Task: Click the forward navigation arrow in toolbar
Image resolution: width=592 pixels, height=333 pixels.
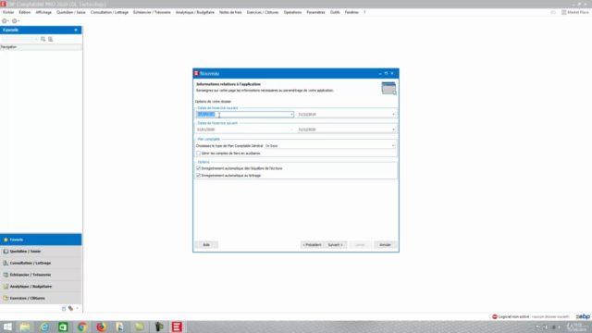Action: point(15,21)
